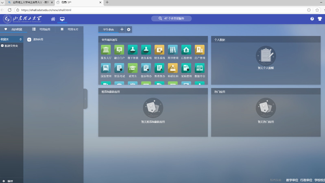Open the 数据中台 laptop icon
The height and width of the screenshot is (183, 325).
tap(199, 68)
